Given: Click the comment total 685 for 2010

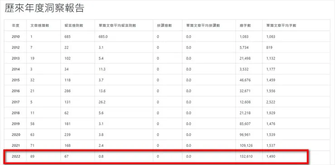Looking at the screenshot, I should [67, 37].
